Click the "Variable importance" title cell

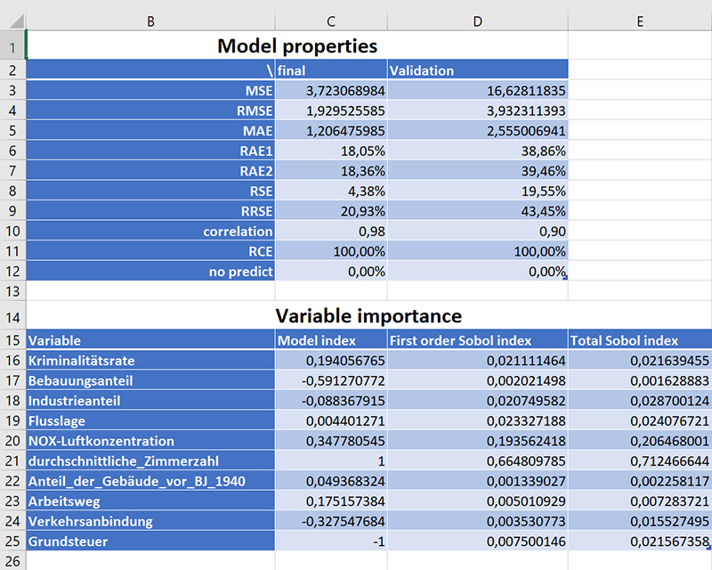[368, 315]
